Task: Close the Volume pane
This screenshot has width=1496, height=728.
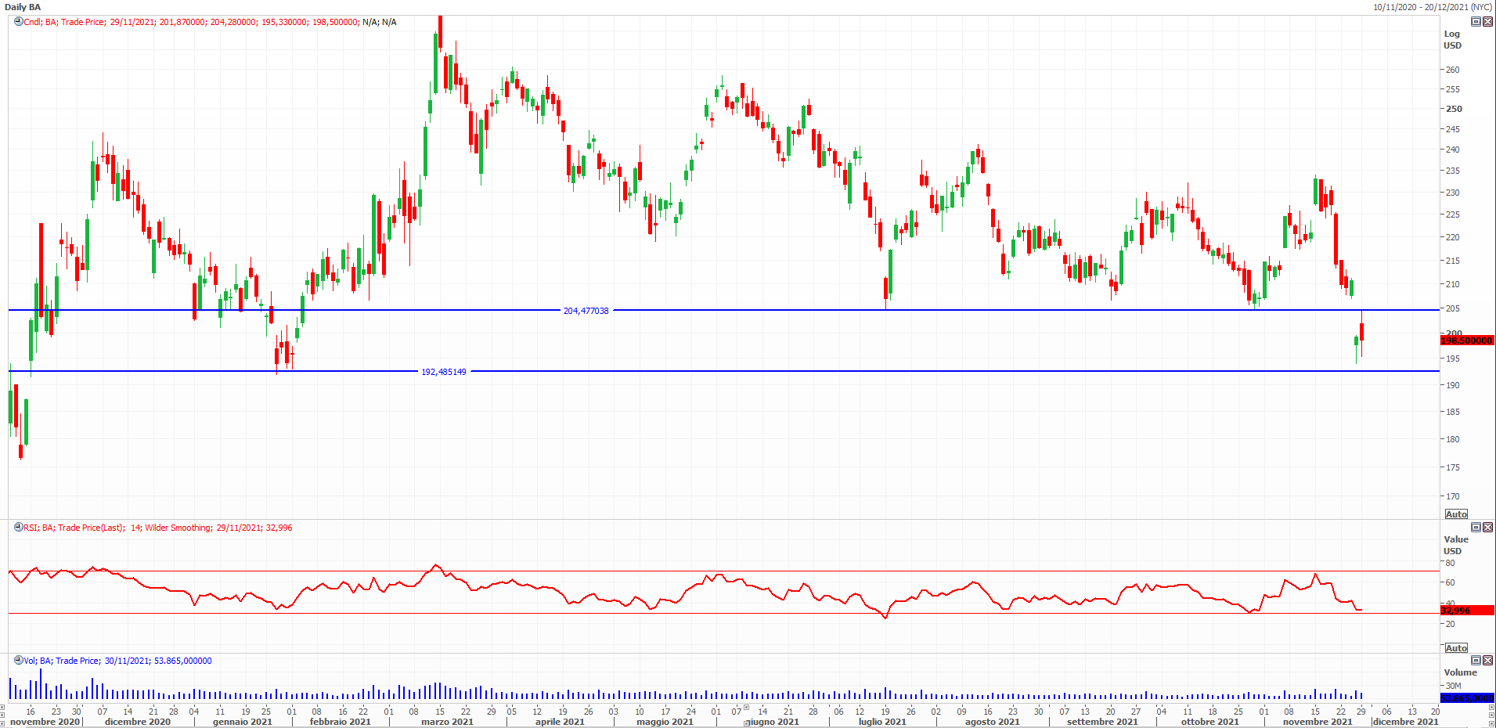Action: tap(1487, 661)
